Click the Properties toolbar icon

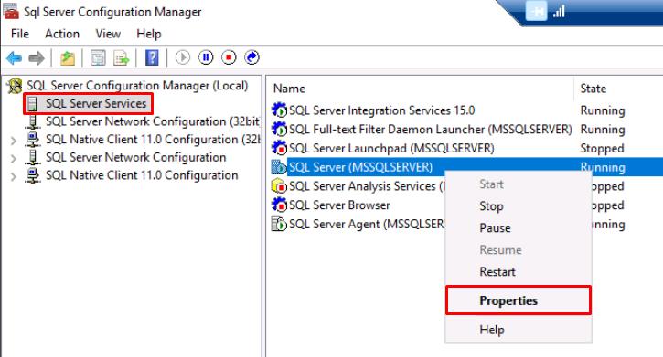click(98, 58)
